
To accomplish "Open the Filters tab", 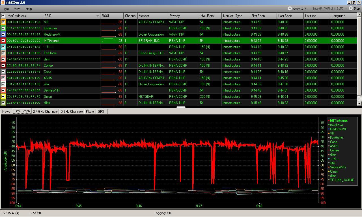I will (x=90, y=112).
